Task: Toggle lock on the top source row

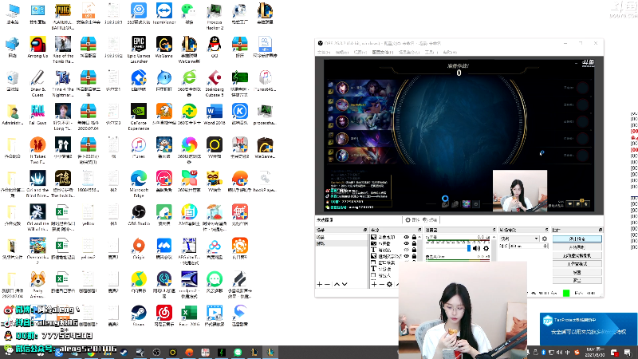Action: [414, 237]
